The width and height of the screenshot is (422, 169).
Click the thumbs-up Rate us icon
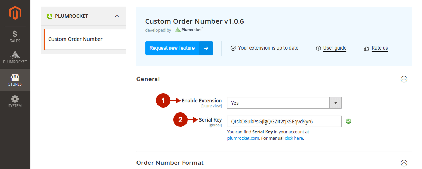366,48
